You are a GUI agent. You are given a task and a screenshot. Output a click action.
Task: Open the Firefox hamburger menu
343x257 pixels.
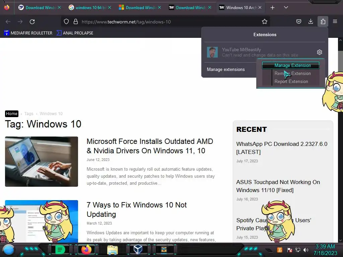(335, 21)
